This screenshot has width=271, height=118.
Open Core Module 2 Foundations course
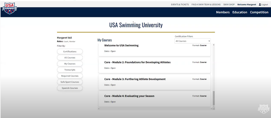pos(137,62)
